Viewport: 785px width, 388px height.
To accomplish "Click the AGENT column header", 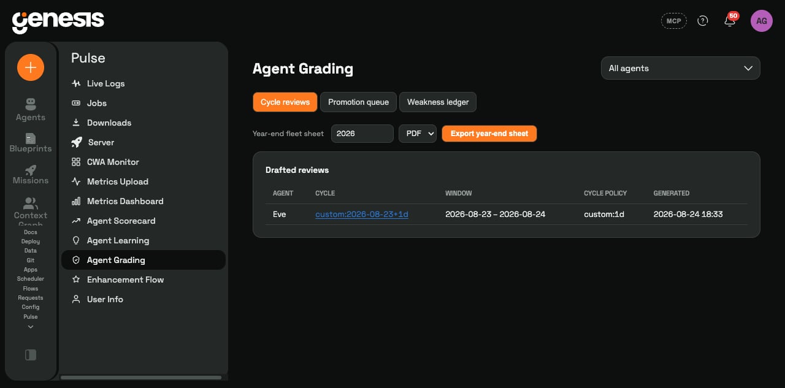I will coord(283,193).
